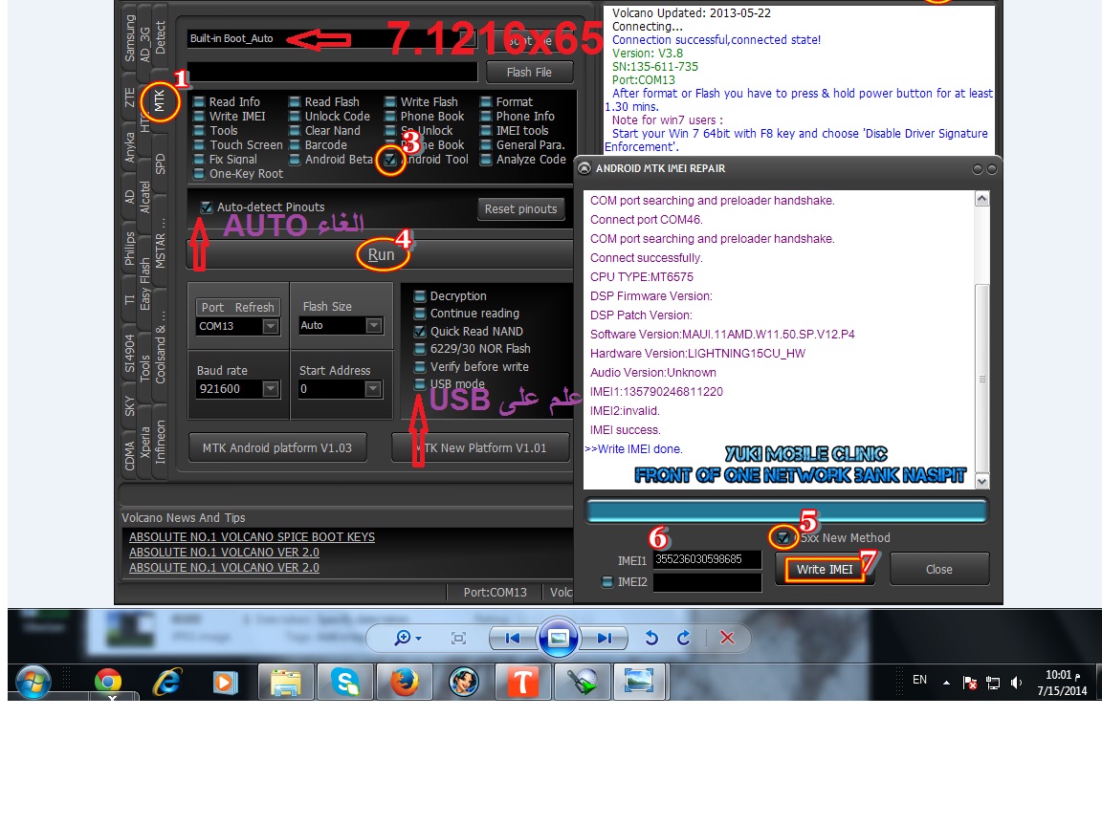Click the Reset pinouts button
The image size is (1102, 826).
520,208
